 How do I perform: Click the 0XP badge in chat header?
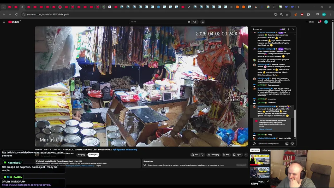coord(283,29)
